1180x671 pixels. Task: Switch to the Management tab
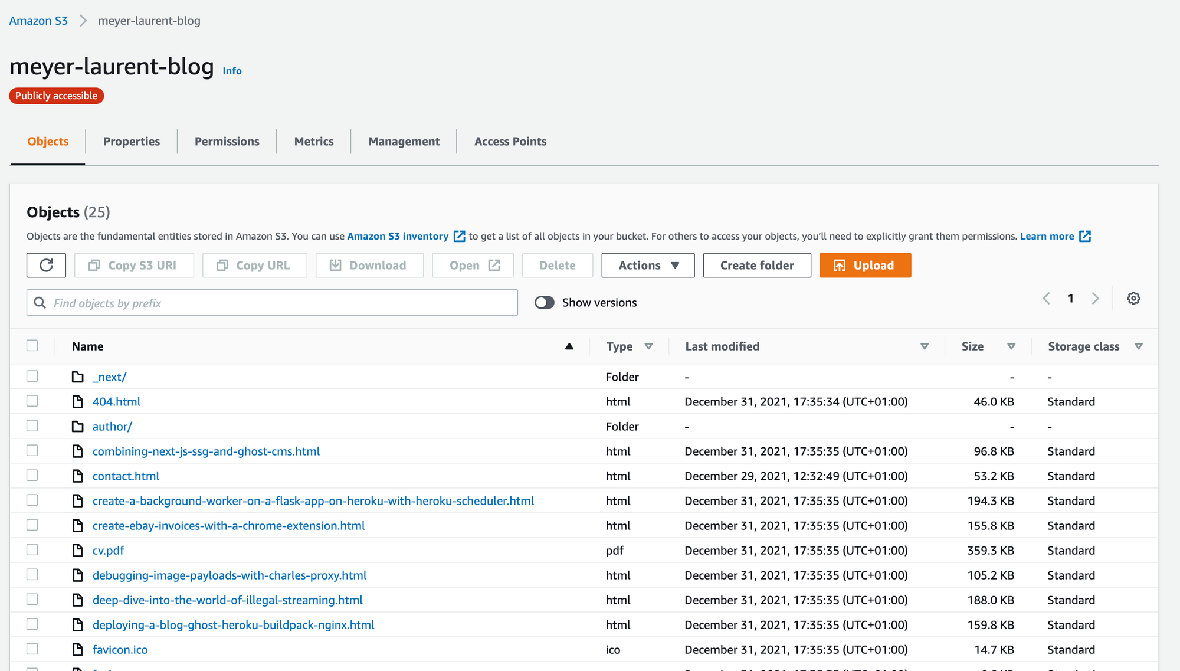coord(404,142)
